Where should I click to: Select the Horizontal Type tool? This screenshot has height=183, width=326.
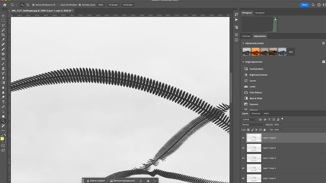point(3,102)
